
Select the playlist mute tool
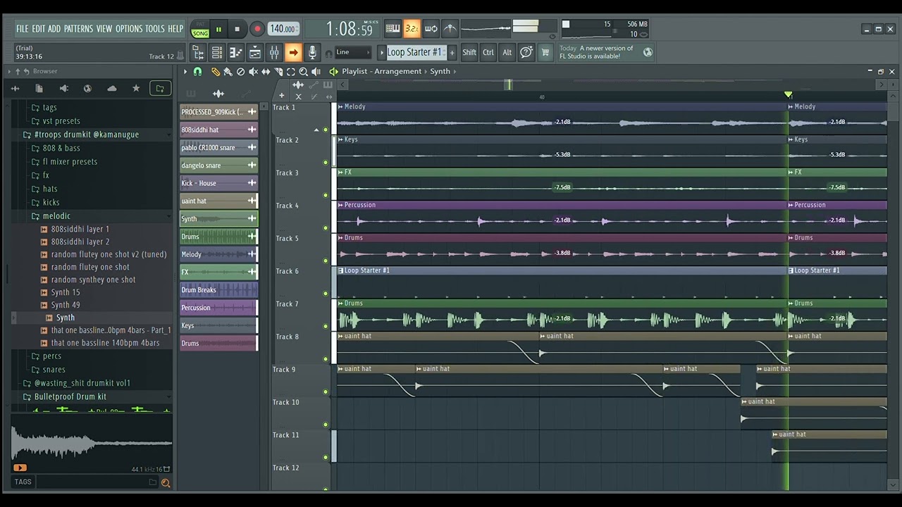tap(253, 72)
